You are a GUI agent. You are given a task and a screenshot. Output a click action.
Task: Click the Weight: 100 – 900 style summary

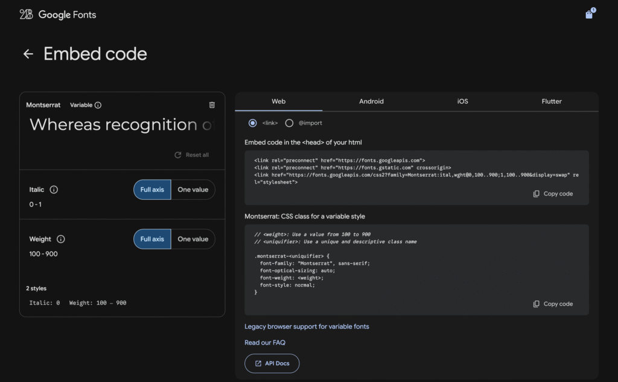click(98, 303)
